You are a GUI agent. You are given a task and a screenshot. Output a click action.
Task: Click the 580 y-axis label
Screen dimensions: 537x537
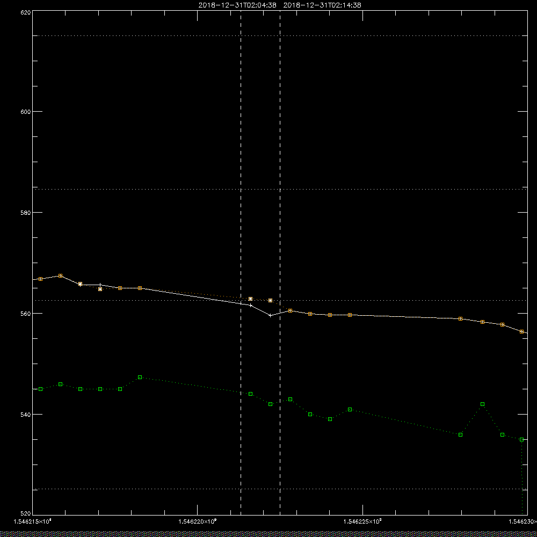click(26, 212)
